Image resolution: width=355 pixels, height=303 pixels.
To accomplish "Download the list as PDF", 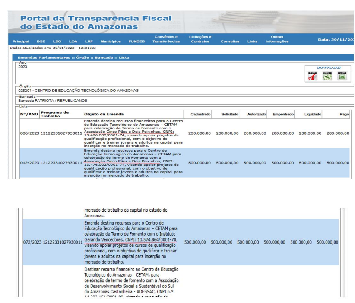I will [313, 76].
